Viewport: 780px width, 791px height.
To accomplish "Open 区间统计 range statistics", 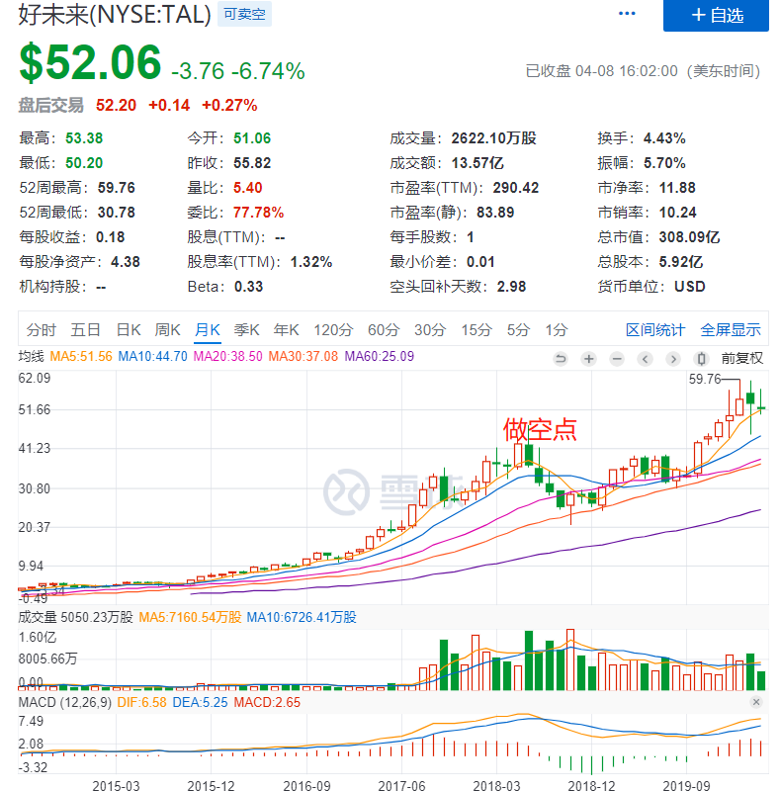I will 654,329.
